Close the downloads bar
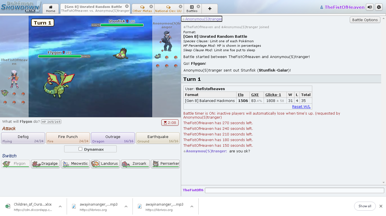The image size is (386, 216). click(x=381, y=206)
